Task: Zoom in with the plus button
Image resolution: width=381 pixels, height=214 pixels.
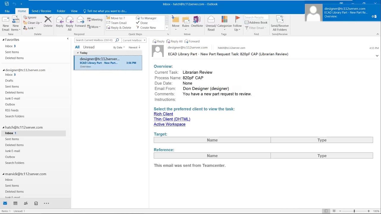Action: pyautogui.click(x=368, y=211)
